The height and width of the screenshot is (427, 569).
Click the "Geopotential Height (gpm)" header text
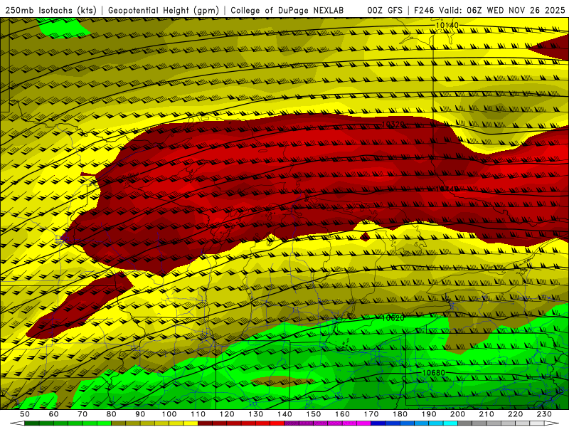click(x=164, y=10)
